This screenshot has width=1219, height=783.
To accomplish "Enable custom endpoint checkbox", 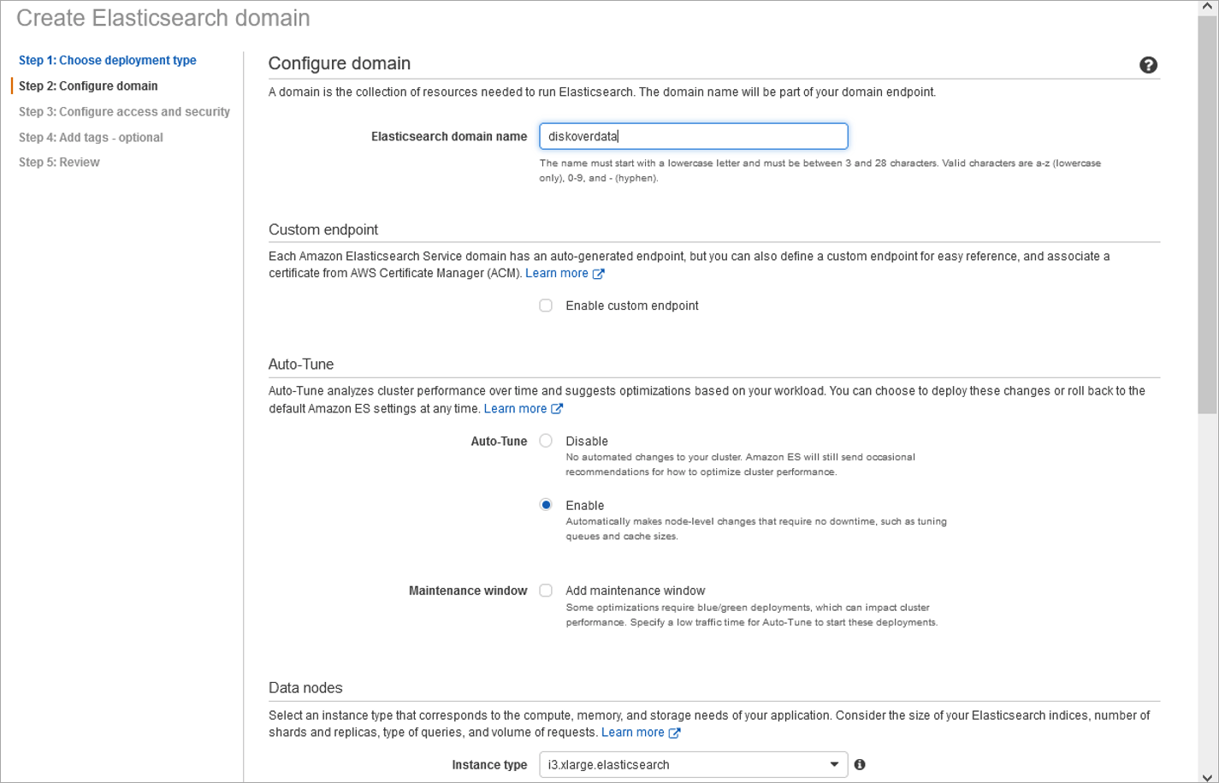I will pyautogui.click(x=546, y=305).
